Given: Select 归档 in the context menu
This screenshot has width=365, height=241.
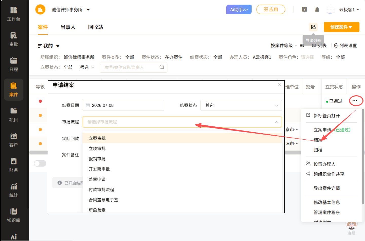Looking at the screenshot, I should (318, 150).
